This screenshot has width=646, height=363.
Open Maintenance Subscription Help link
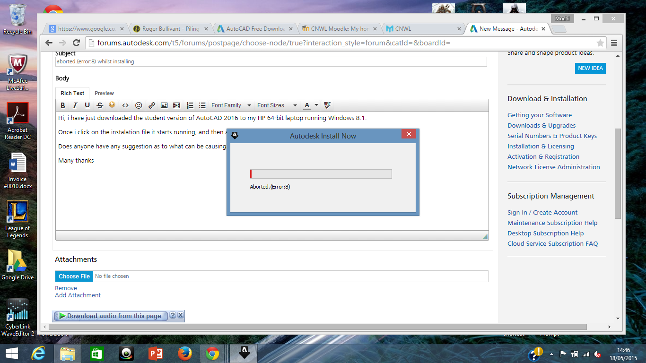552,223
